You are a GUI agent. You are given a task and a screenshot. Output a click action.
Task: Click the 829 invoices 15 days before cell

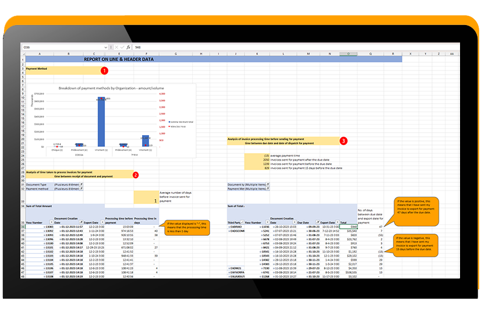[257, 168]
